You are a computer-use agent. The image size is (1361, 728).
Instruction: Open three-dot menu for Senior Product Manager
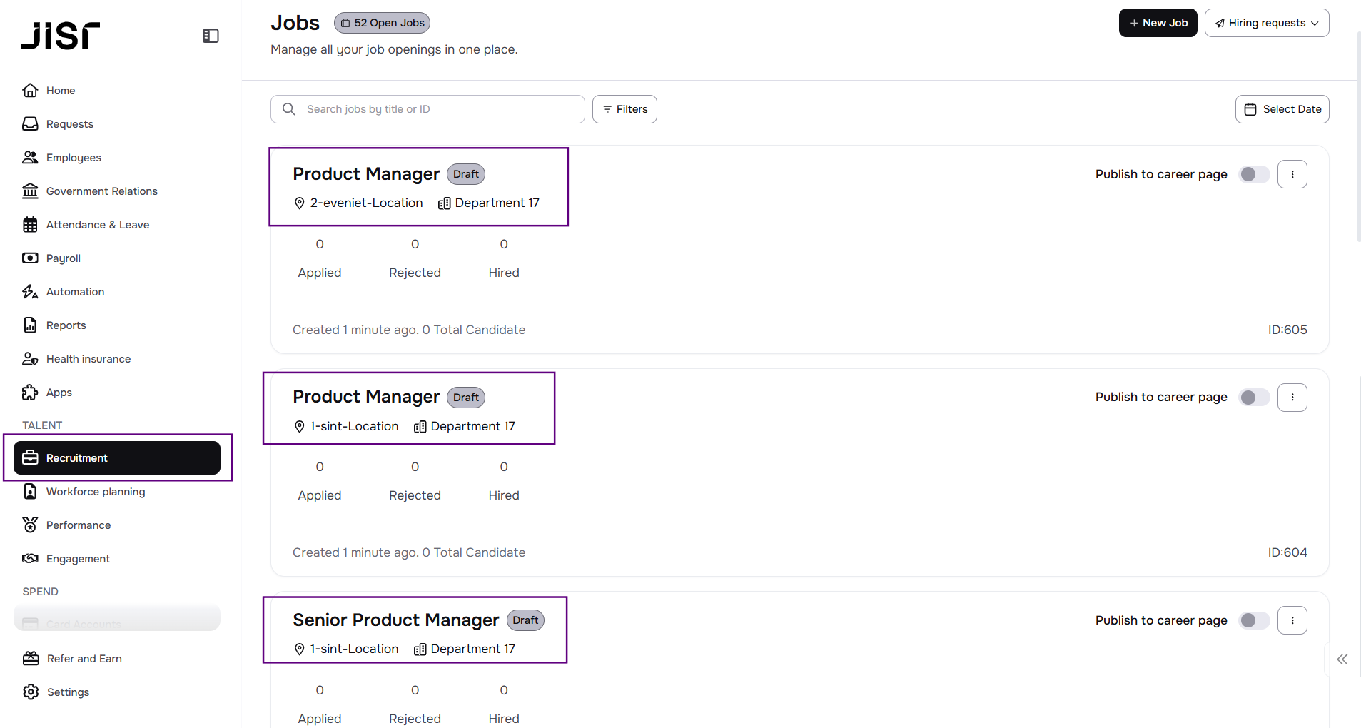(1292, 620)
